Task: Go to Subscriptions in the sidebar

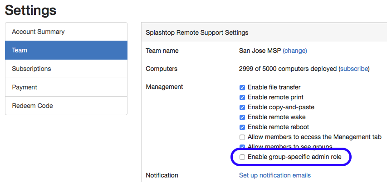Action: 66,69
